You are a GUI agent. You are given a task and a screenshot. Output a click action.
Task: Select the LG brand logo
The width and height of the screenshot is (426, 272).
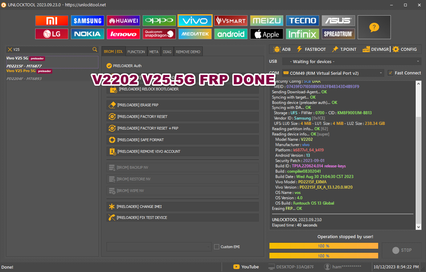(x=52, y=34)
